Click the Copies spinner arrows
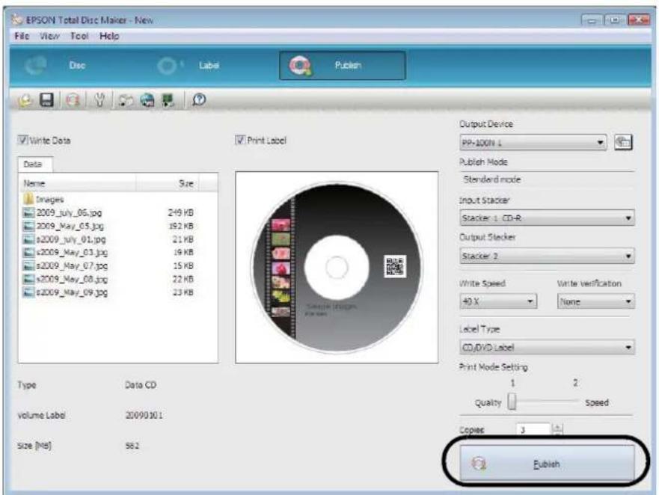659x495 pixels. tap(557, 429)
